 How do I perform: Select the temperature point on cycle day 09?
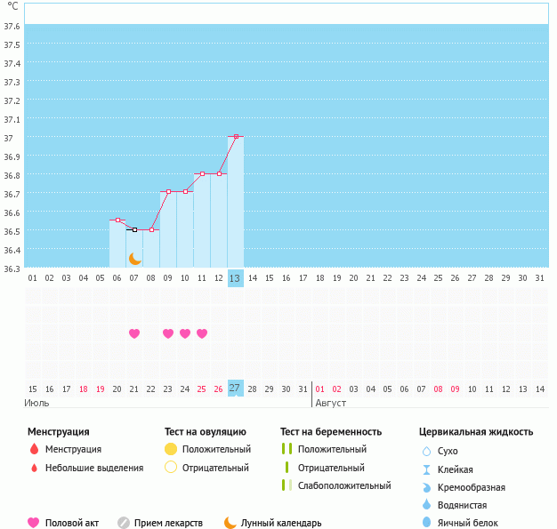pos(168,191)
